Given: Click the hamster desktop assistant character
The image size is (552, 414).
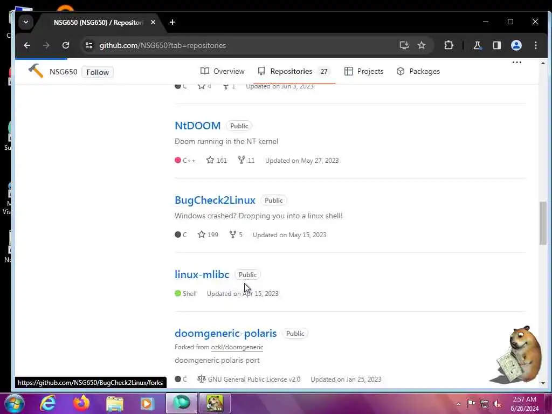Looking at the screenshot, I should click(517, 355).
